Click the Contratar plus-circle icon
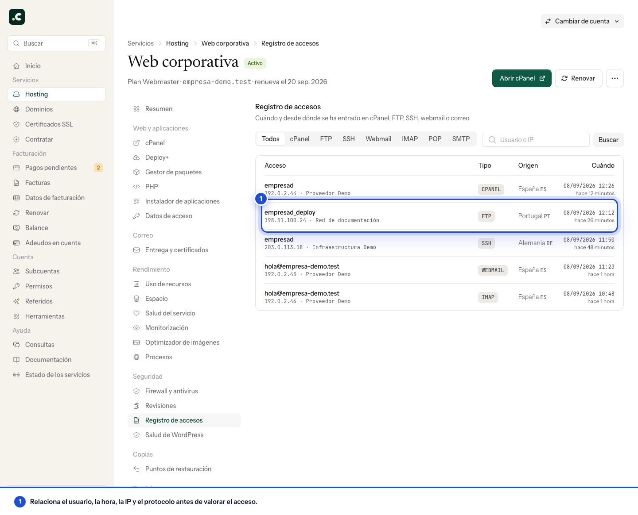This screenshot has width=638, height=515. click(16, 139)
